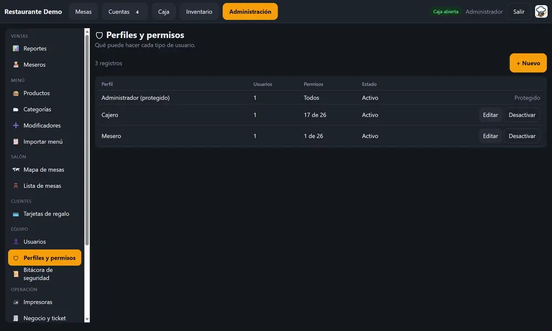
Task: Click the Negocio y ticket receipt icon
Action: [x=15, y=318]
